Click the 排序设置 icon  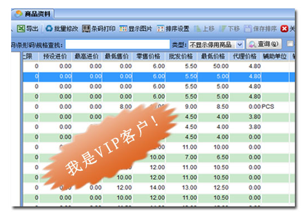pyautogui.click(x=161, y=29)
